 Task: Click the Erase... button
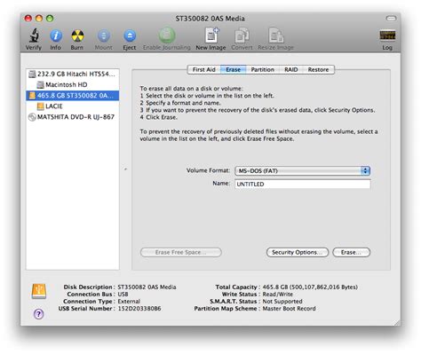[352, 252]
